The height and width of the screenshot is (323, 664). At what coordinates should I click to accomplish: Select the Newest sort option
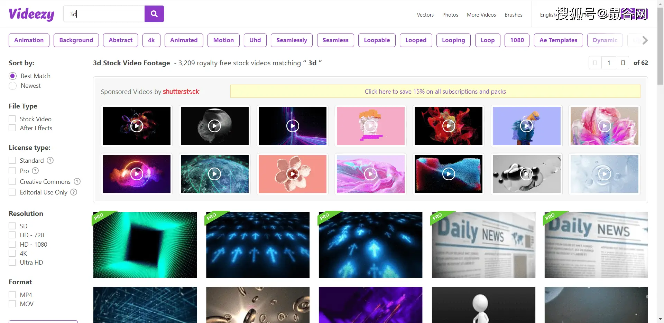coord(13,86)
